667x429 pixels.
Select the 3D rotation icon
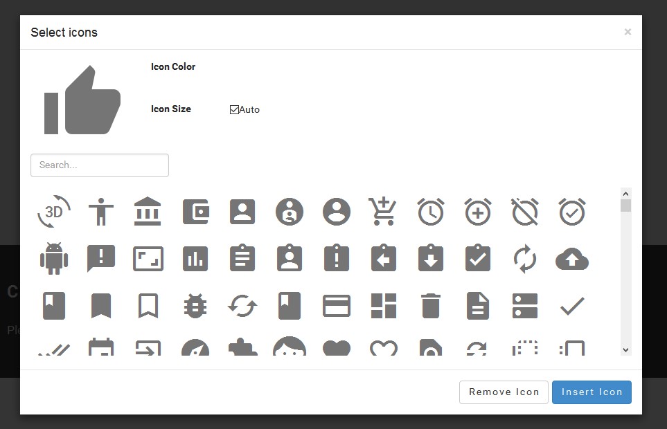[53, 212]
